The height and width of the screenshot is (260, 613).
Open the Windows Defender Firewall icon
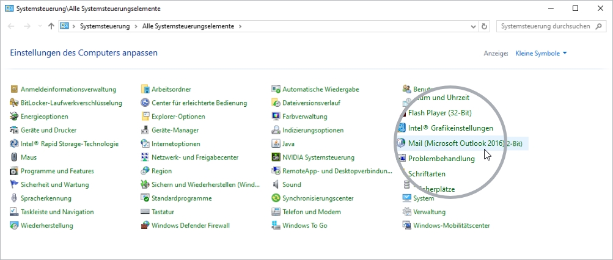pyautogui.click(x=145, y=226)
